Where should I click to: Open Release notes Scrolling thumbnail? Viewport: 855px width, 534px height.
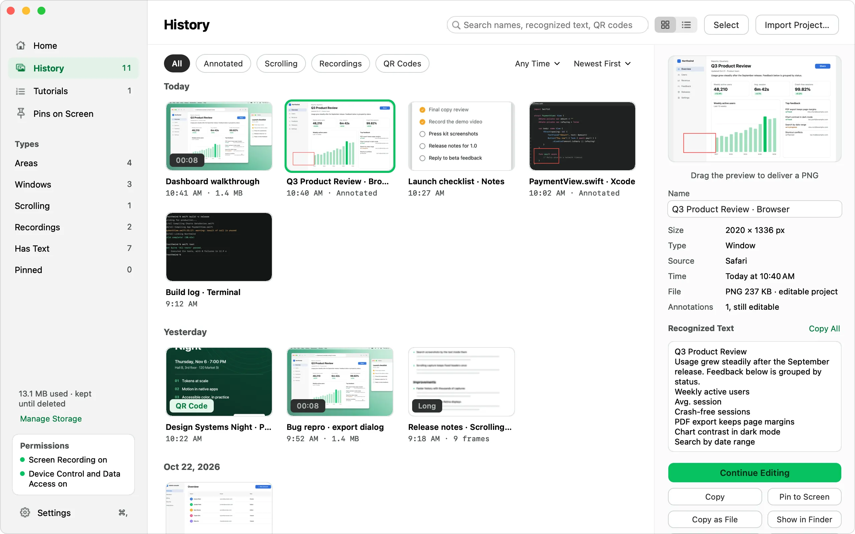[461, 382]
